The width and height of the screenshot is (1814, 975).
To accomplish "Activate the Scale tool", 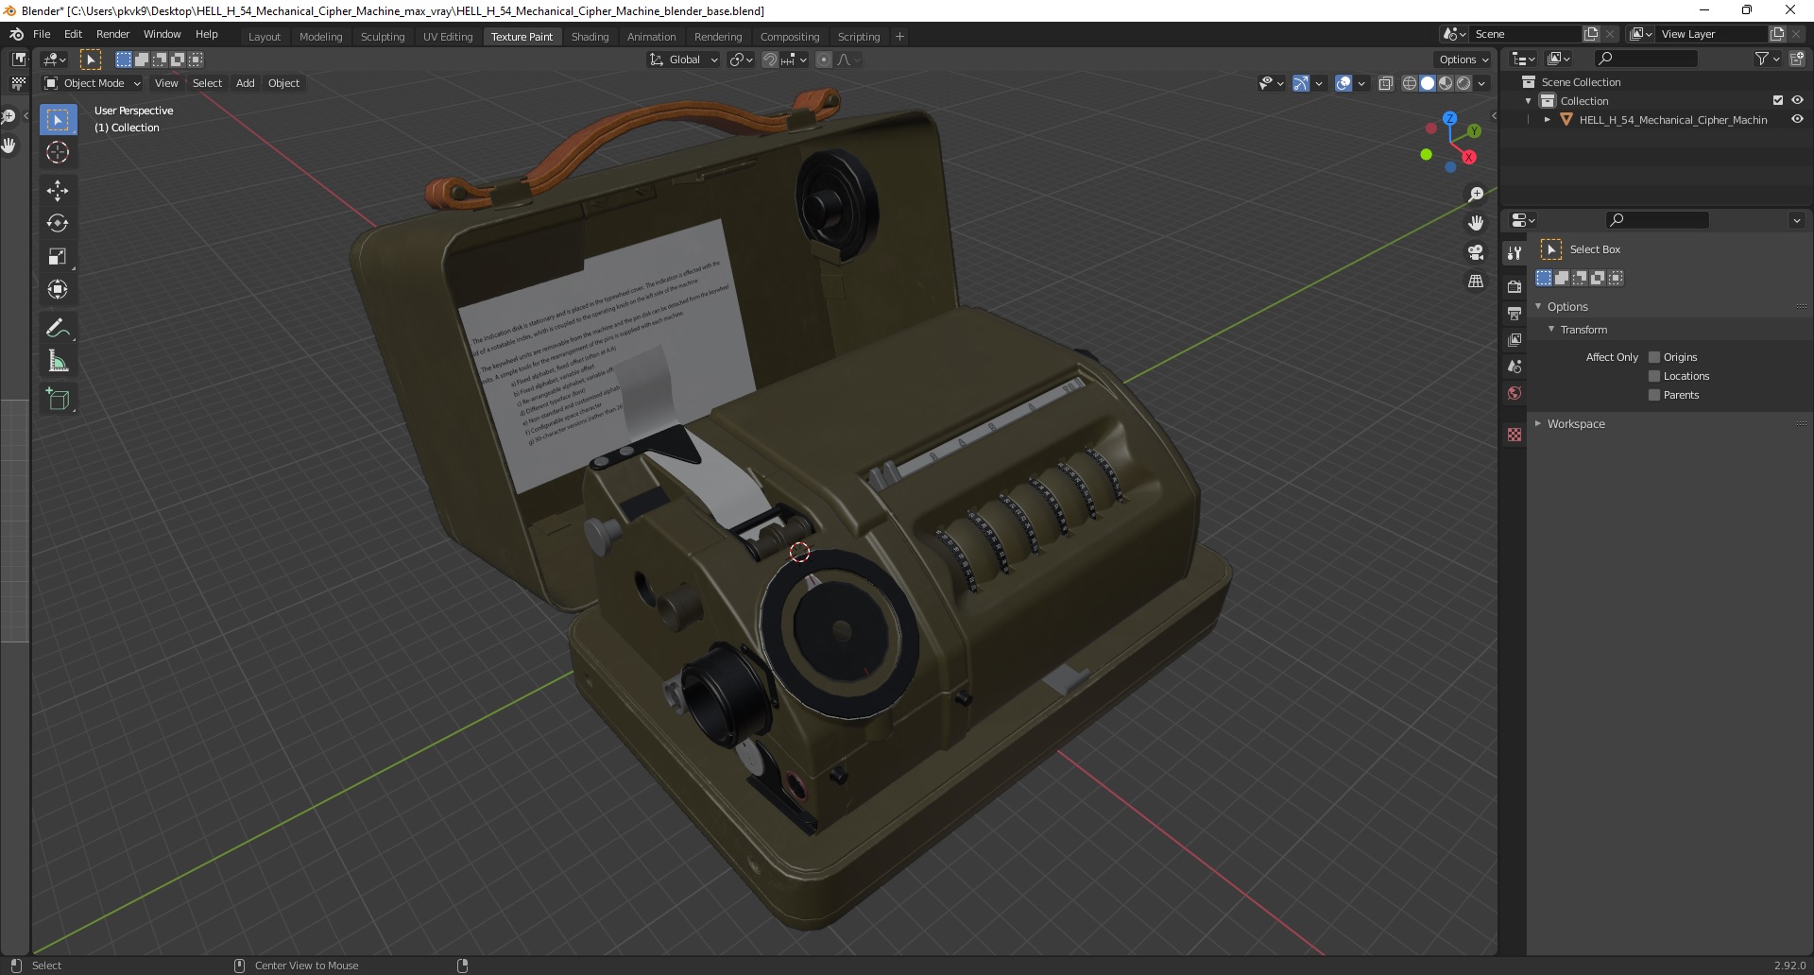I will click(x=58, y=257).
